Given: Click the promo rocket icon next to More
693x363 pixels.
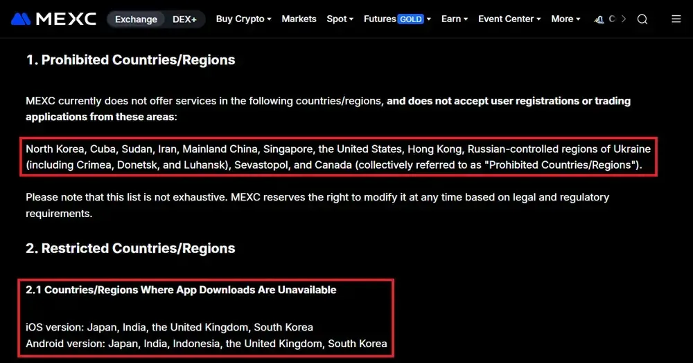Looking at the screenshot, I should point(599,19).
